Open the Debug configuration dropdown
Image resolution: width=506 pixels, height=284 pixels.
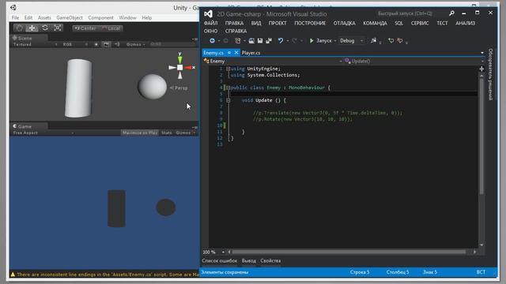[351, 40]
